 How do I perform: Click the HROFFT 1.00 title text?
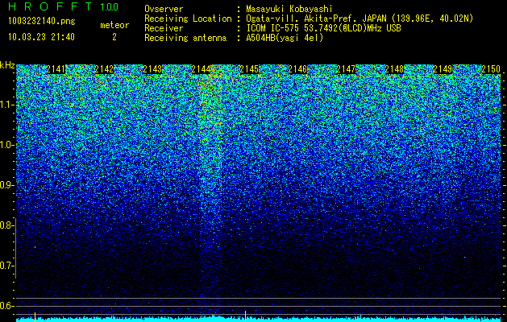64,6
